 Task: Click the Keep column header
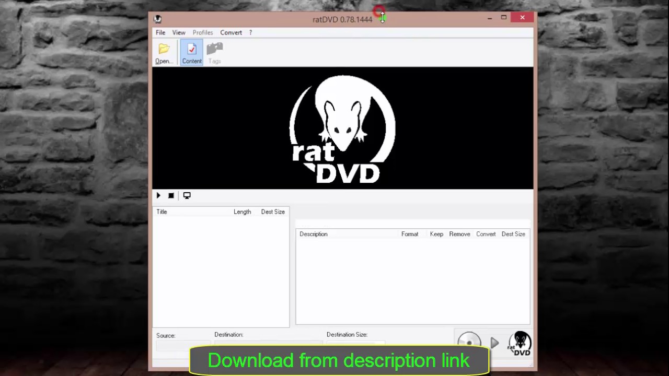tap(436, 234)
